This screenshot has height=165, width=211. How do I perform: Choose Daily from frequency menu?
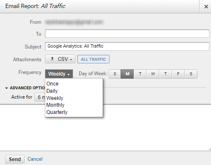(x=74, y=91)
